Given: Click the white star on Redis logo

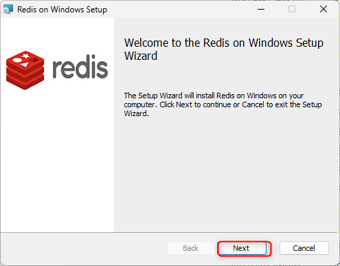Looking at the screenshot, I should point(25,56).
